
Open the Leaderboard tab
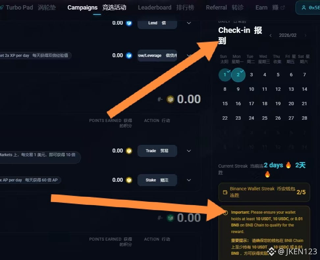coord(166,8)
